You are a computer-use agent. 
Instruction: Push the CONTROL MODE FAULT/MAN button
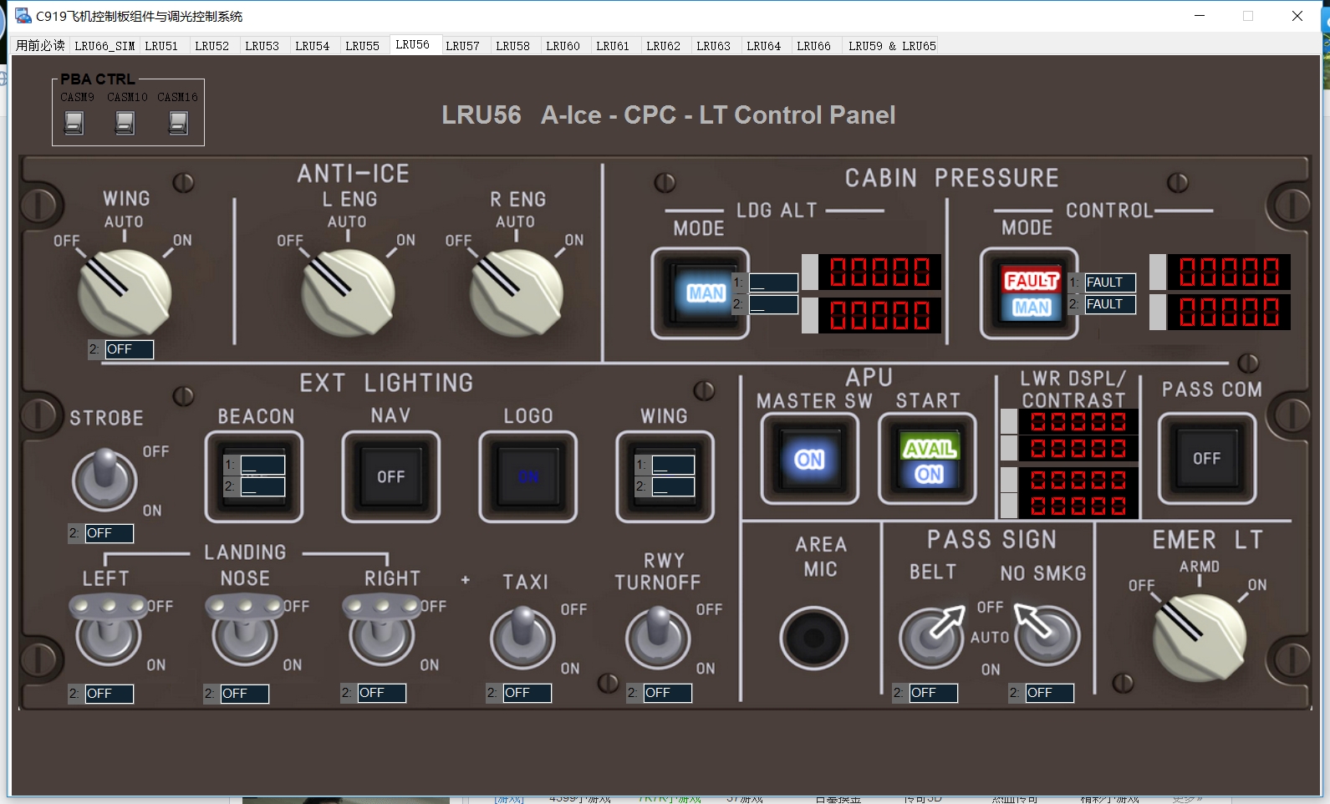[x=1029, y=293]
